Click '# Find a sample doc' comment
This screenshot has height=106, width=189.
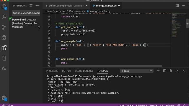tap(69, 24)
